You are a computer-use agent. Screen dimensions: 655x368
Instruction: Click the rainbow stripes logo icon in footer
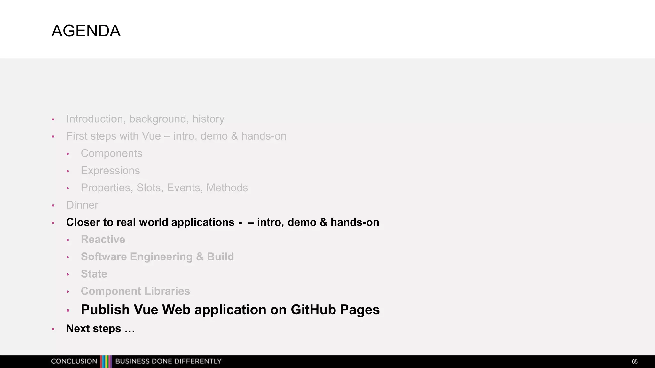click(x=106, y=362)
